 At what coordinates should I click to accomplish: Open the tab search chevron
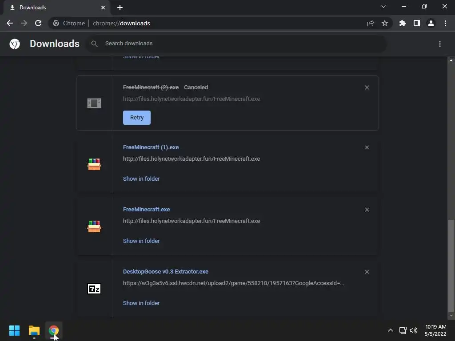[383, 6]
